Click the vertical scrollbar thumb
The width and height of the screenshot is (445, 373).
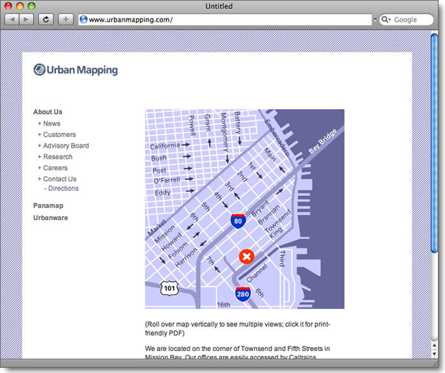(434, 143)
